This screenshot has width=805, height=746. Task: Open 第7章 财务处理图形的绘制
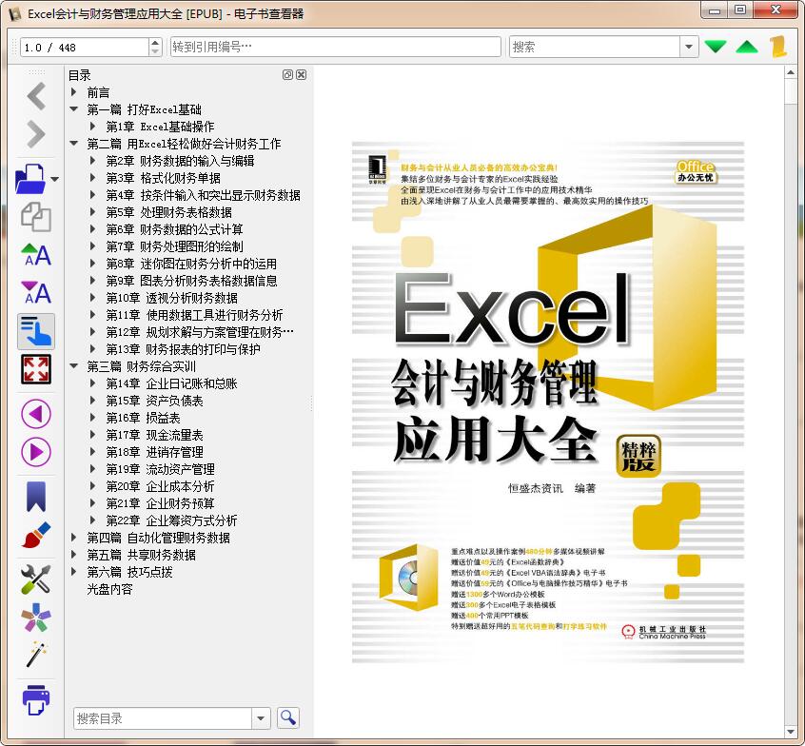tap(174, 246)
